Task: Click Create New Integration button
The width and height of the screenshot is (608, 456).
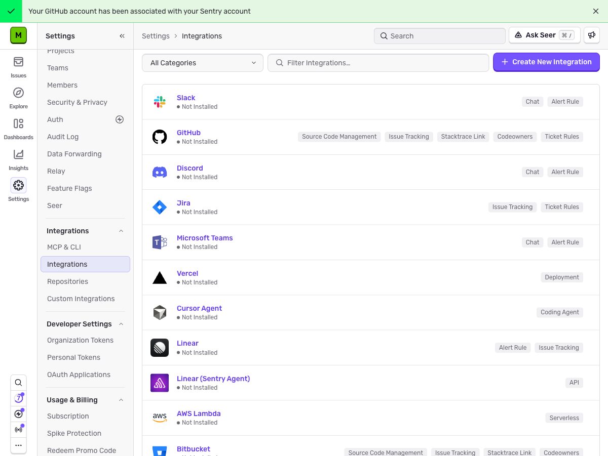Action: coord(546,62)
